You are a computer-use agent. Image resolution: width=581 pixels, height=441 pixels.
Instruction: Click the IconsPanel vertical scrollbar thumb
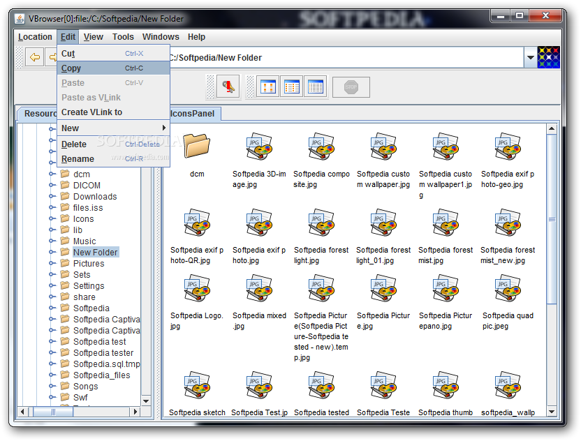point(552,219)
